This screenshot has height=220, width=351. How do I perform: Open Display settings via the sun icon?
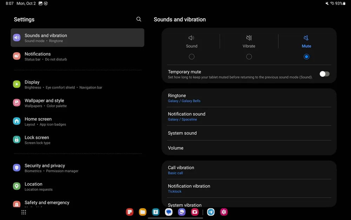[x=17, y=84]
